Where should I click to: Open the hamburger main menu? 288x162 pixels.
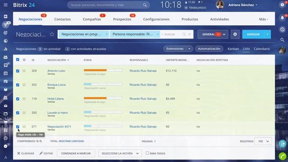point(5,5)
